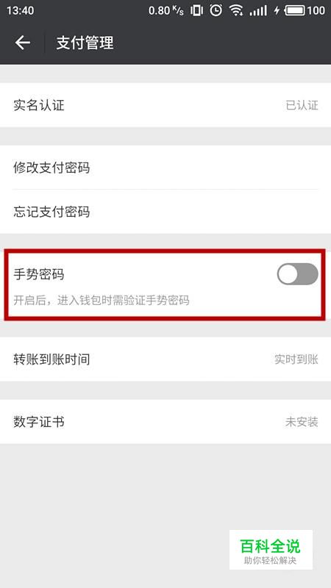The height and width of the screenshot is (588, 331).
Task: Tap the 已认证 status label
Action: (x=302, y=105)
